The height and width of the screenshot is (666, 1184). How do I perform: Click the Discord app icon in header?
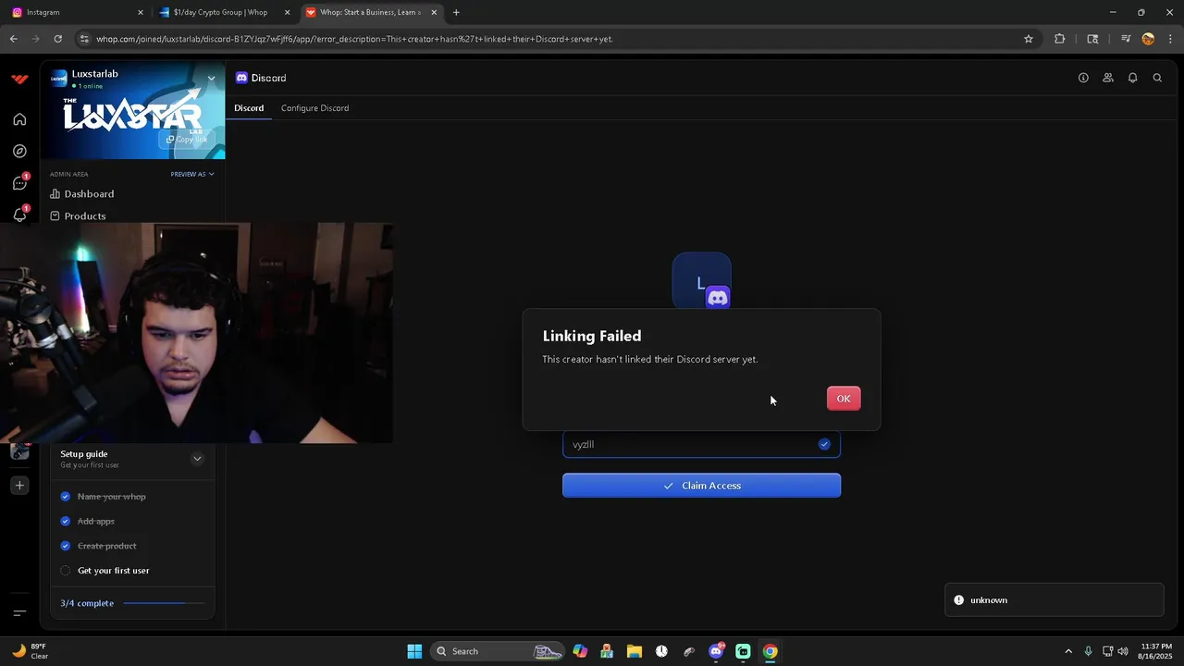(x=241, y=78)
